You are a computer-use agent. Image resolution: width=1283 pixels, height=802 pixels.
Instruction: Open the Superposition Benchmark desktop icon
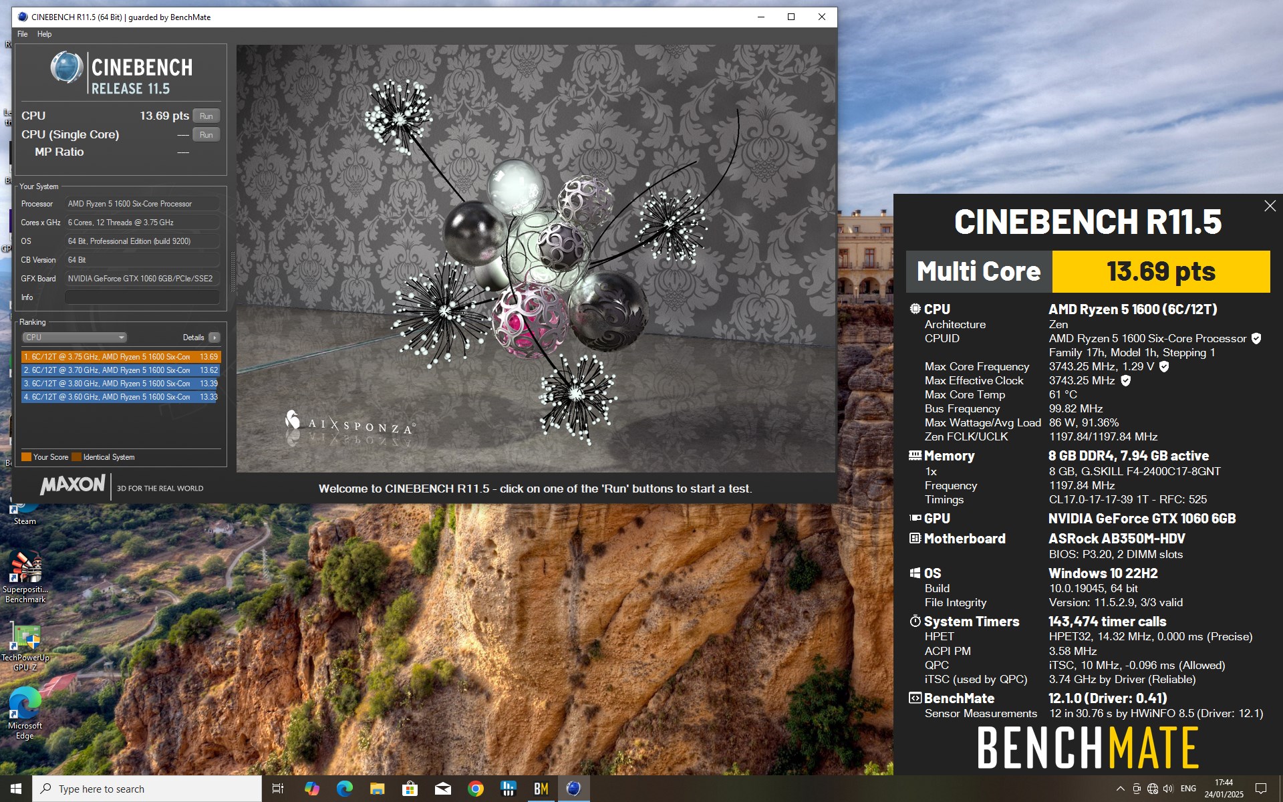coord(25,577)
